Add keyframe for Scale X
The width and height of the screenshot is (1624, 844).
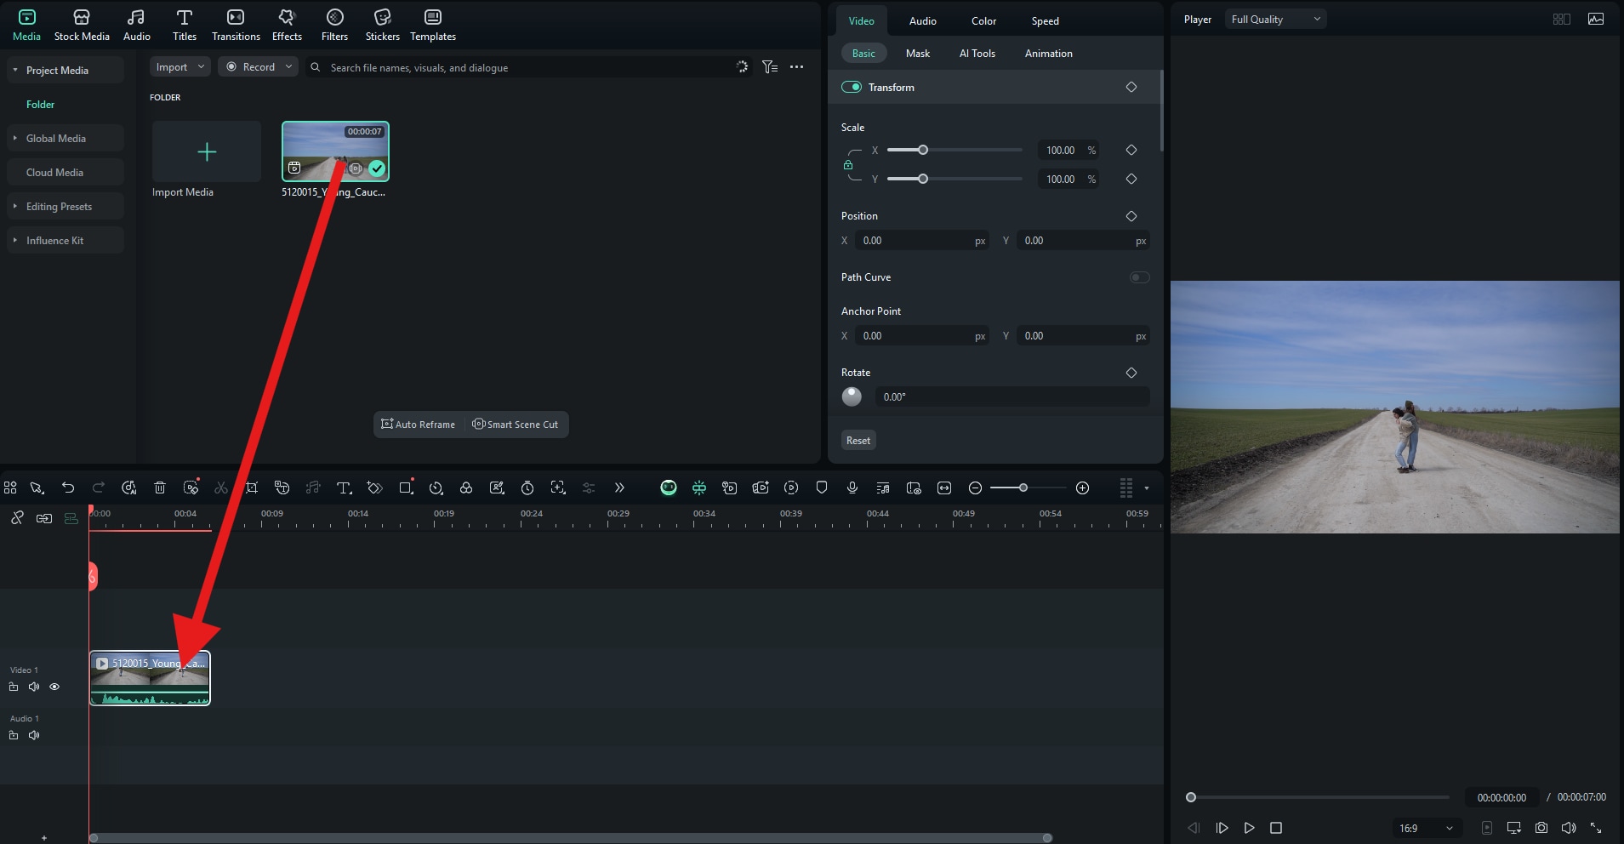[x=1131, y=150]
